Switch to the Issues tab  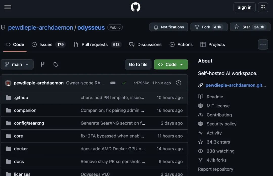point(49,45)
